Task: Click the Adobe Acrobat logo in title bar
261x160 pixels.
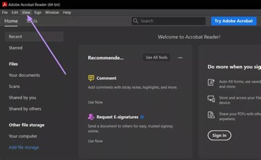Action: [x=4, y=4]
